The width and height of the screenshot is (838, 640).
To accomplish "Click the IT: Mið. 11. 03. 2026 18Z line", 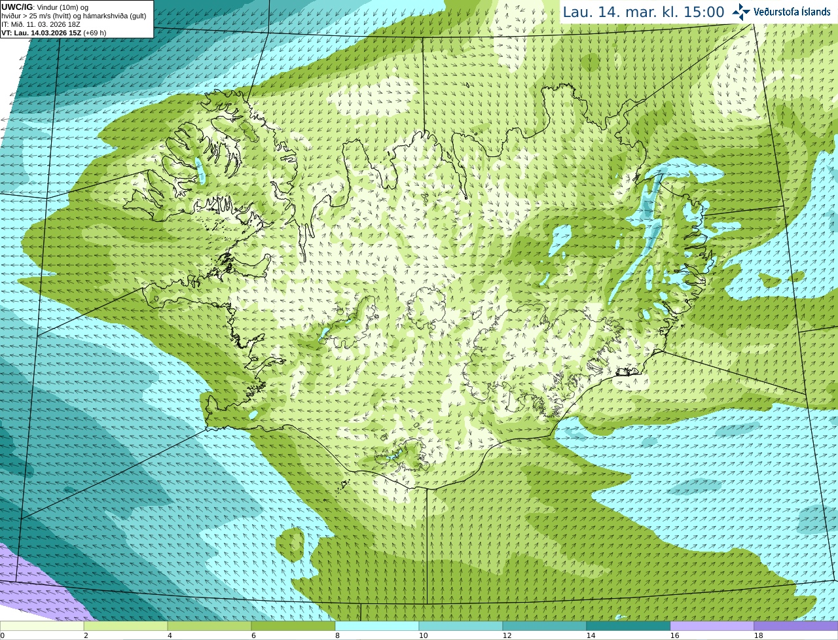I will pyautogui.click(x=41, y=24).
